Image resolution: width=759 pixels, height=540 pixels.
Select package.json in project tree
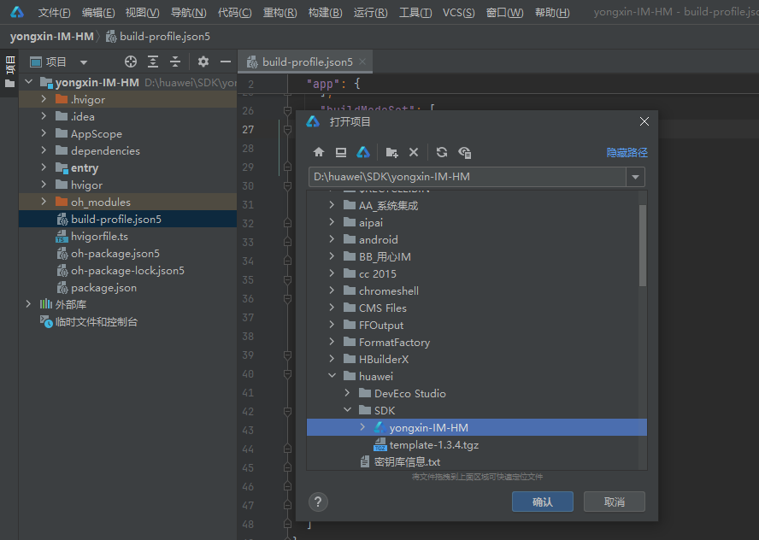tap(103, 288)
